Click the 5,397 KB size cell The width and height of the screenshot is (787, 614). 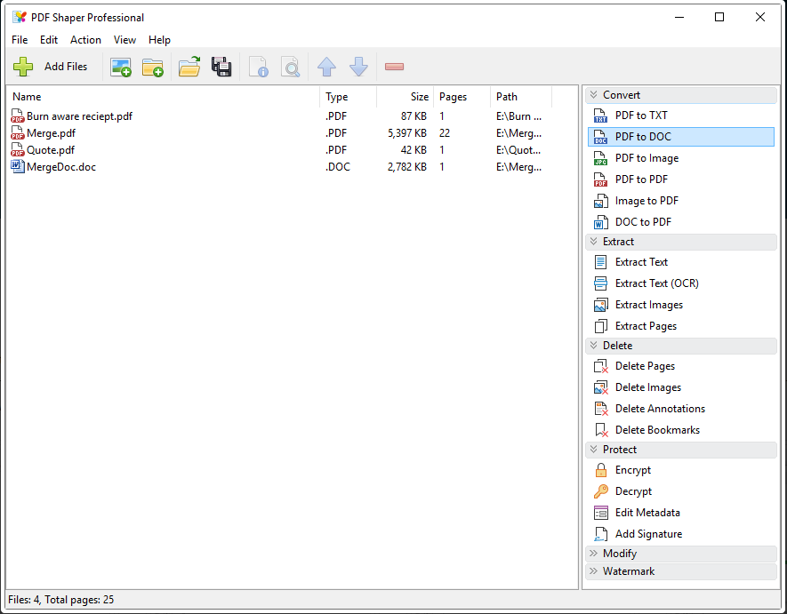tap(407, 133)
